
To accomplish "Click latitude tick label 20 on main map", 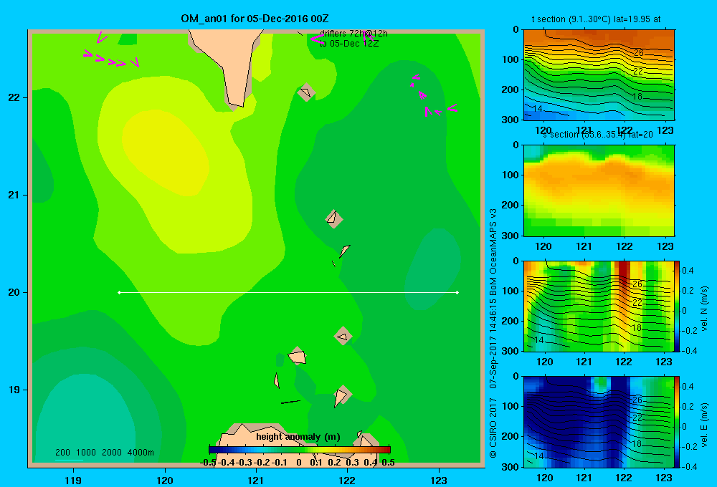I will 14,292.
